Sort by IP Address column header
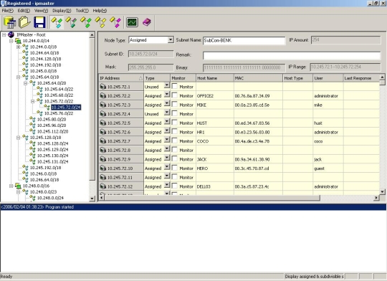 tap(121, 78)
